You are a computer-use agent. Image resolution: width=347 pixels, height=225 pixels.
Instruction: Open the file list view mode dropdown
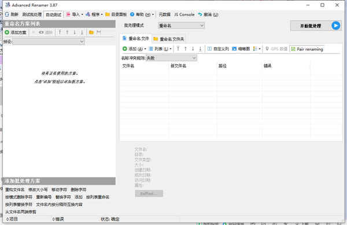pos(257,49)
